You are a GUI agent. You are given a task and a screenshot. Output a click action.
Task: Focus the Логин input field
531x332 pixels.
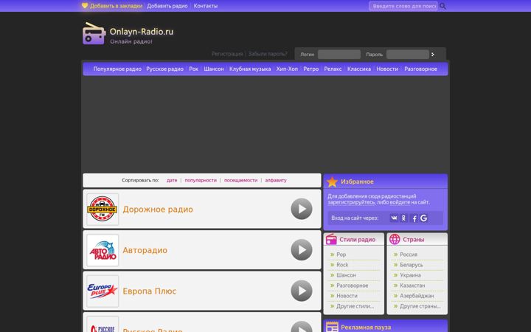tap(339, 54)
